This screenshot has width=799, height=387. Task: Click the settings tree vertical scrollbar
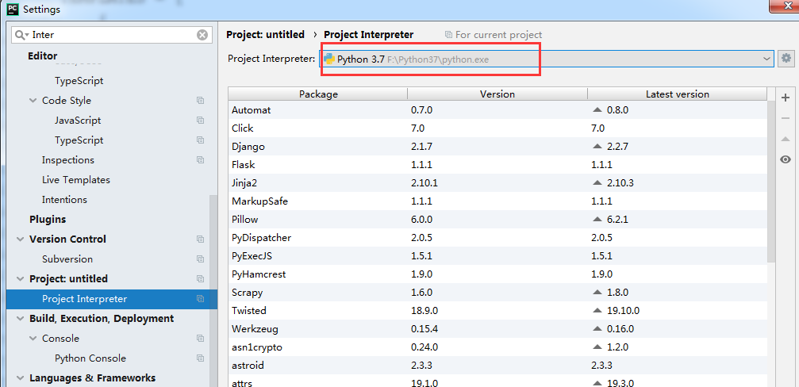[x=213, y=290]
